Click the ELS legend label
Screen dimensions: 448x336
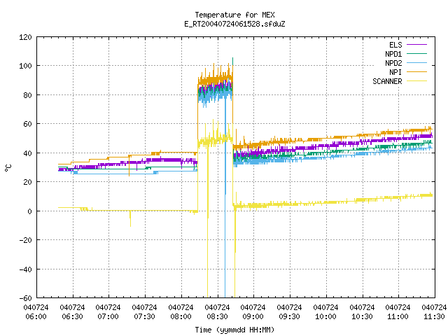pos(395,45)
